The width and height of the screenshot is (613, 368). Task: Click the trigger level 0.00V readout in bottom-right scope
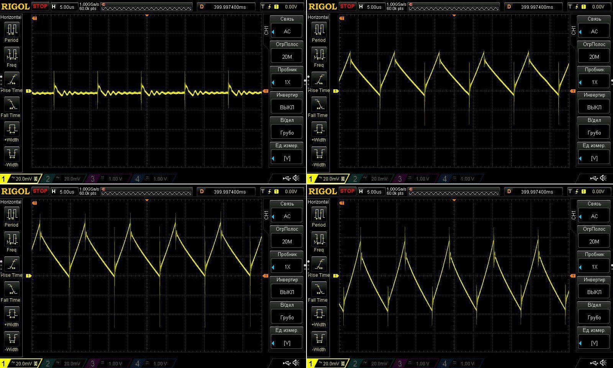(598, 191)
